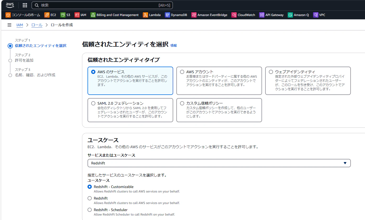This screenshot has height=220, width=365.
Task: Click the search magnifier icon
Action: [x=37, y=5]
